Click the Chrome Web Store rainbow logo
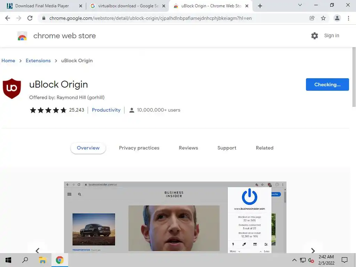This screenshot has width=356, height=267. pyautogui.click(x=22, y=36)
